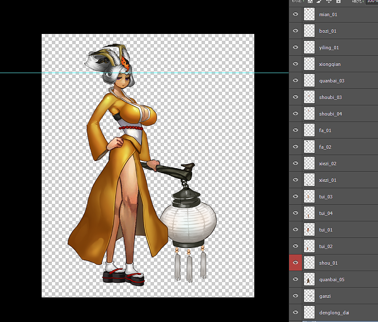Select the layer named ganzi
The width and height of the screenshot is (378, 322).
(x=325, y=296)
